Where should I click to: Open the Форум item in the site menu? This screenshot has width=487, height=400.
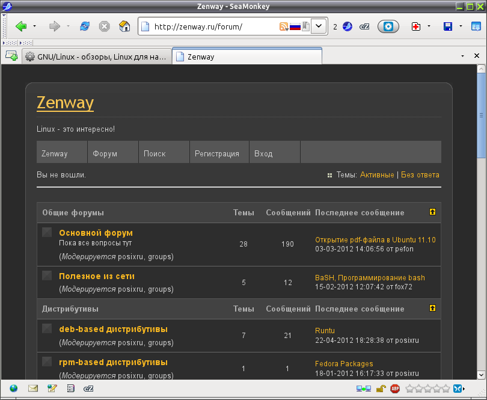tap(113, 152)
